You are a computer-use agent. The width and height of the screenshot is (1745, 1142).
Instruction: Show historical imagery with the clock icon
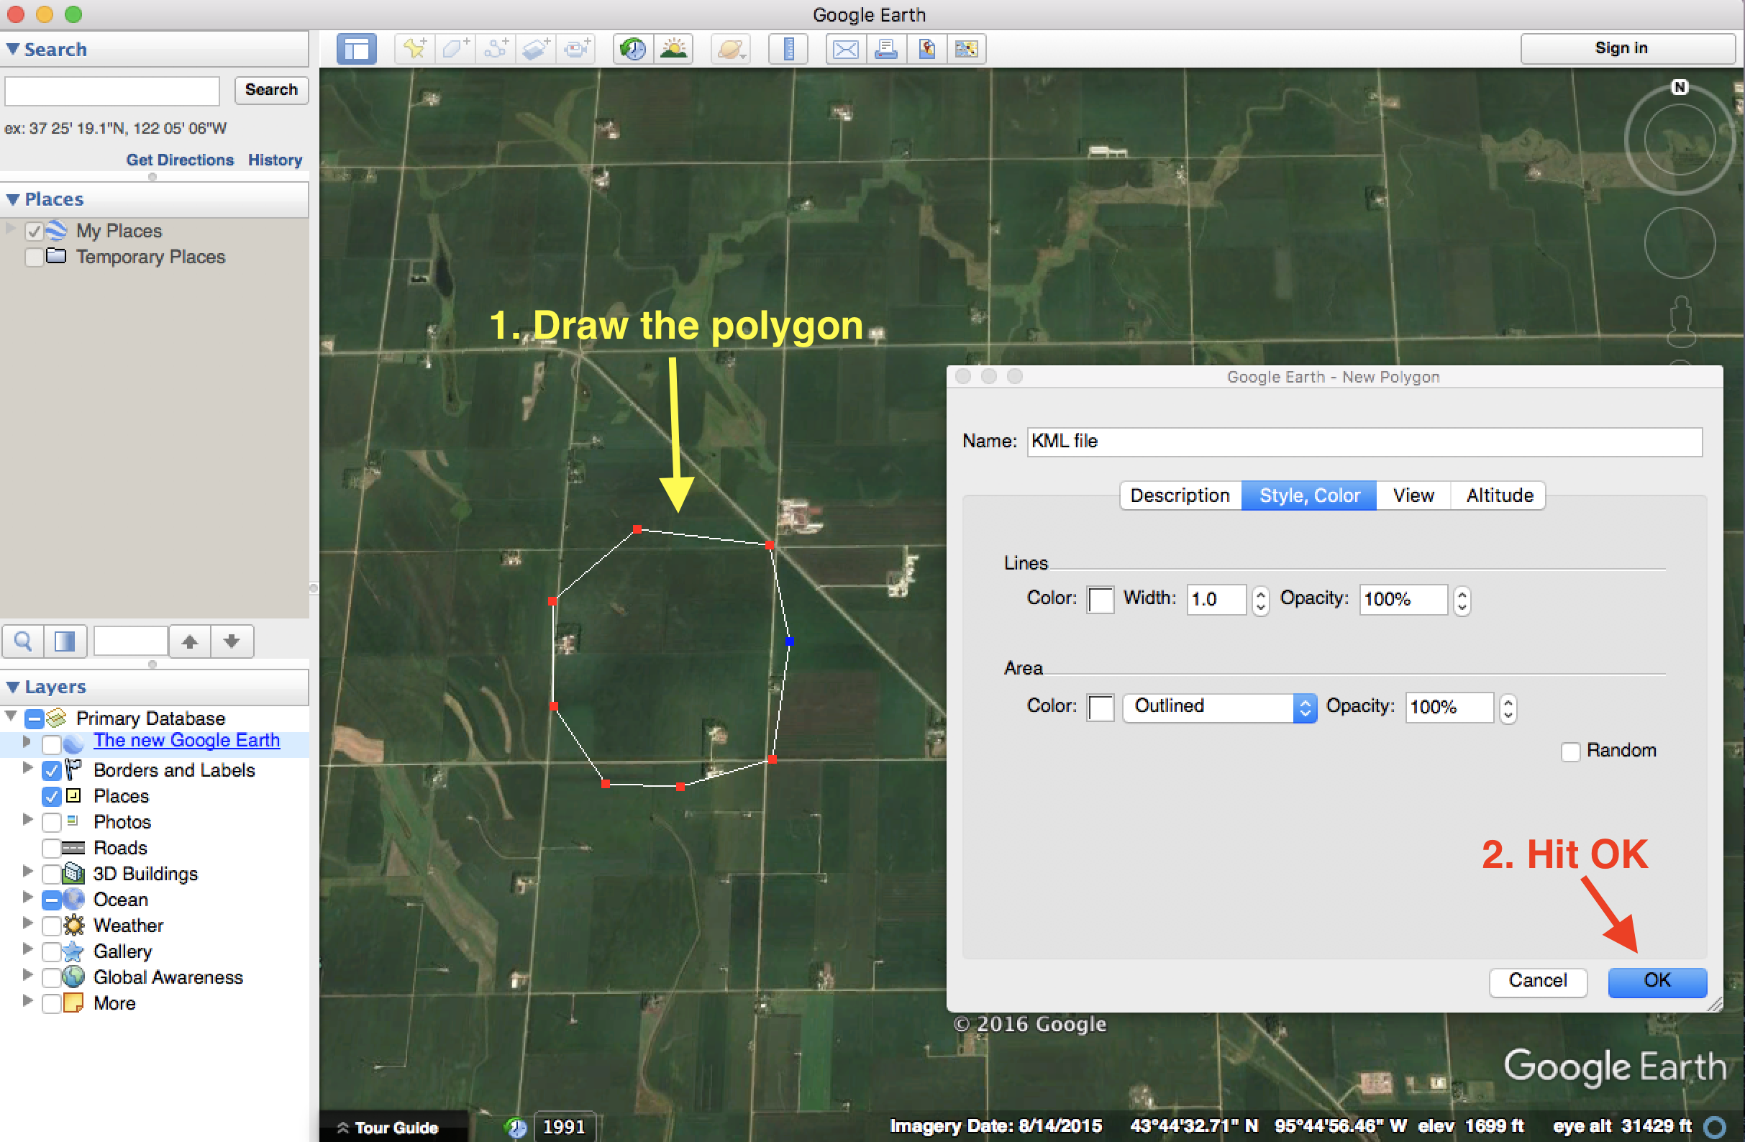(x=632, y=48)
